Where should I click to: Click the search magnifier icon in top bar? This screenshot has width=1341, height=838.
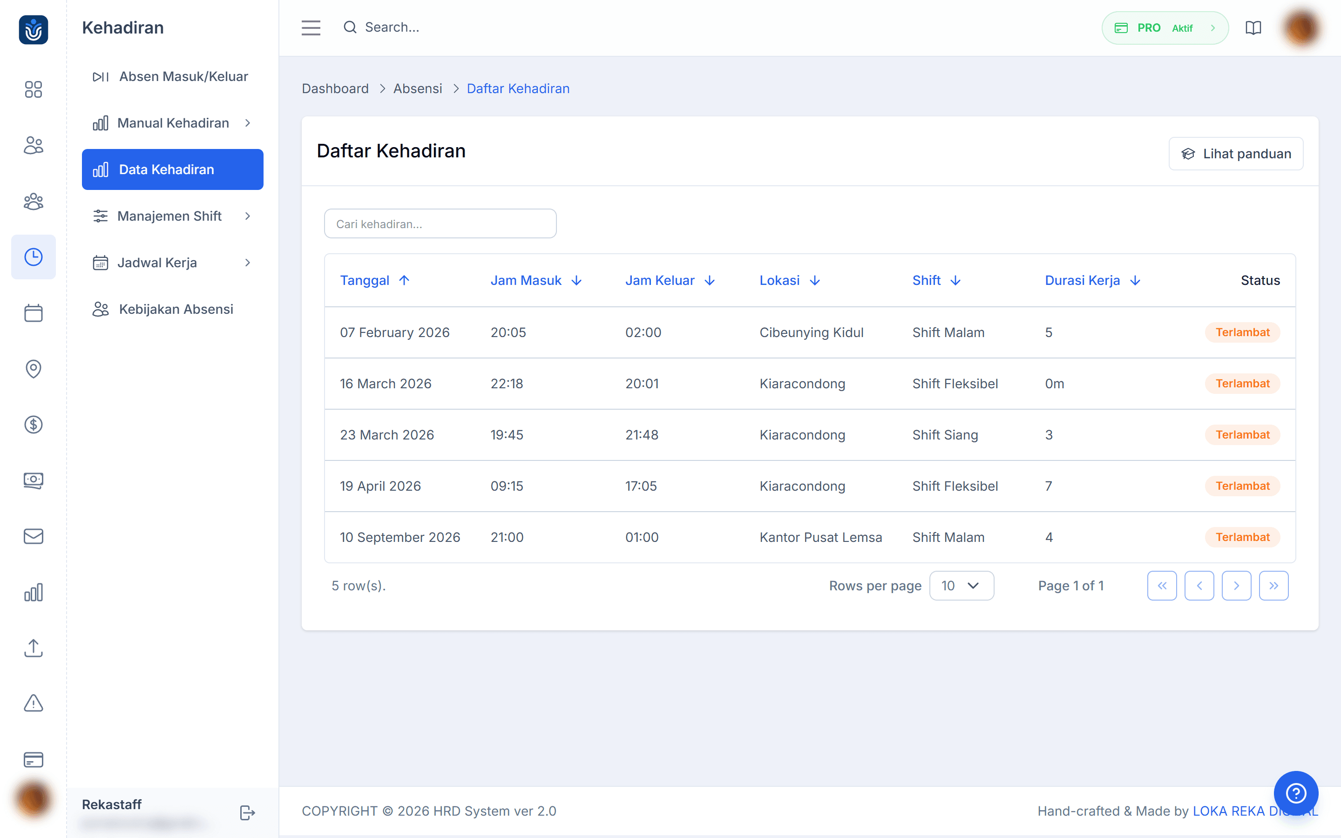(x=350, y=27)
